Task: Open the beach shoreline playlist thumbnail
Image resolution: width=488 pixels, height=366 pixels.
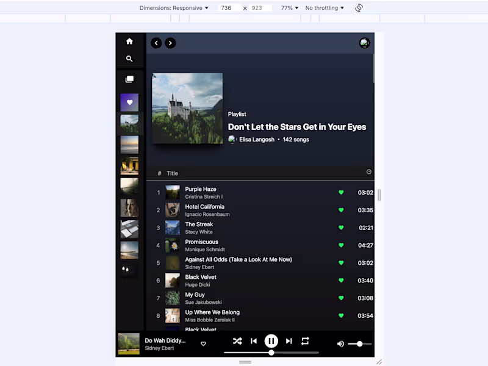Action: pyautogui.click(x=129, y=250)
